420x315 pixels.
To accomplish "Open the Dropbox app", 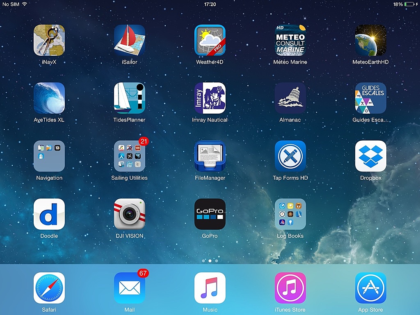I will pos(370,156).
